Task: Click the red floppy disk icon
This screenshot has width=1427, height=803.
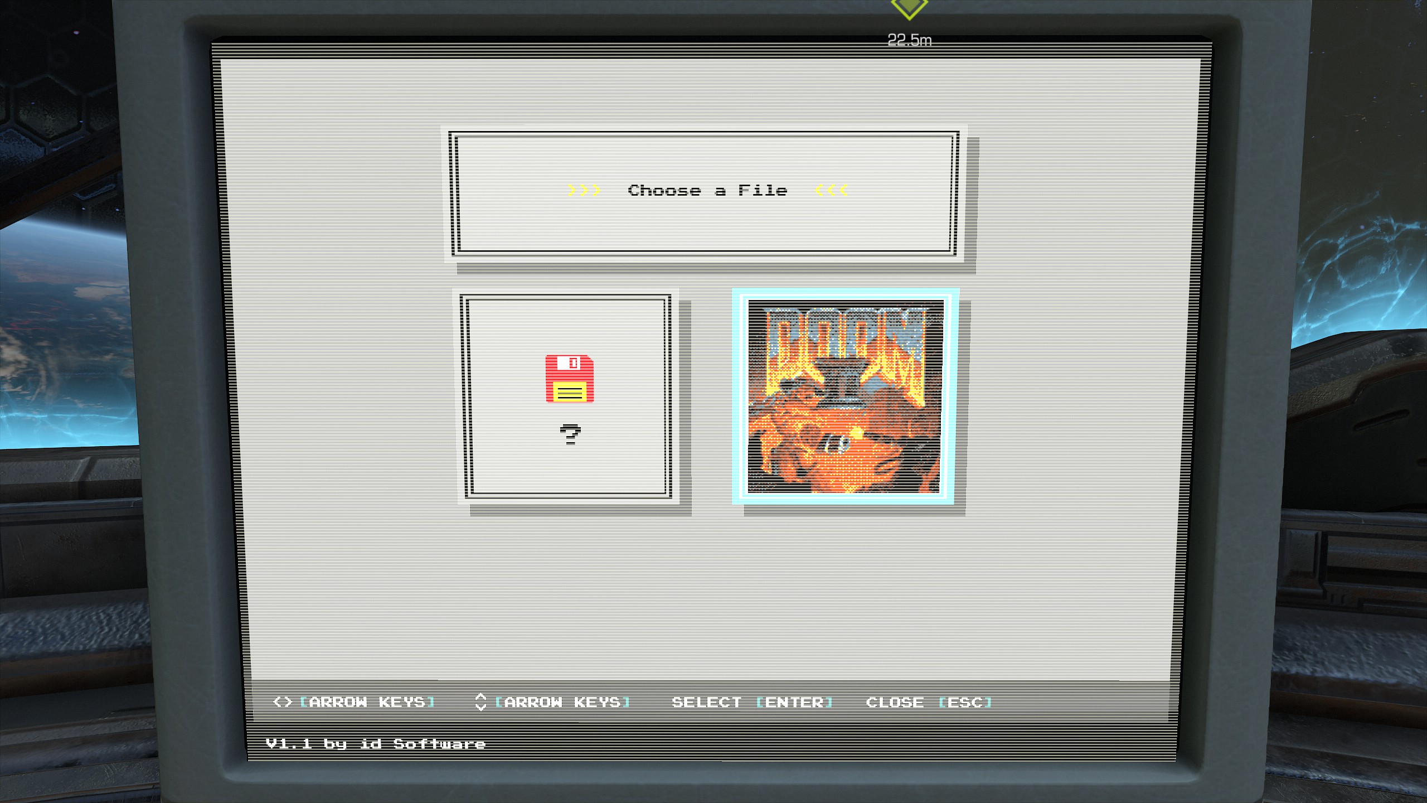Action: (x=569, y=378)
